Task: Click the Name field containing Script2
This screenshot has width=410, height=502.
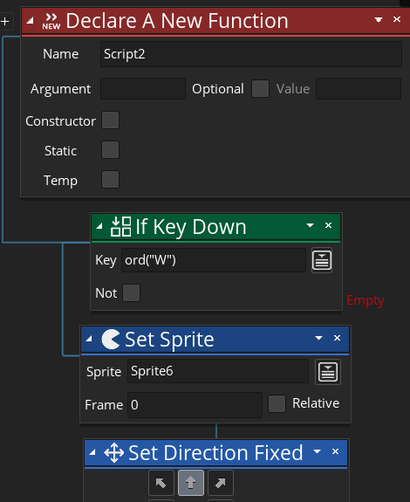Action: point(251,54)
